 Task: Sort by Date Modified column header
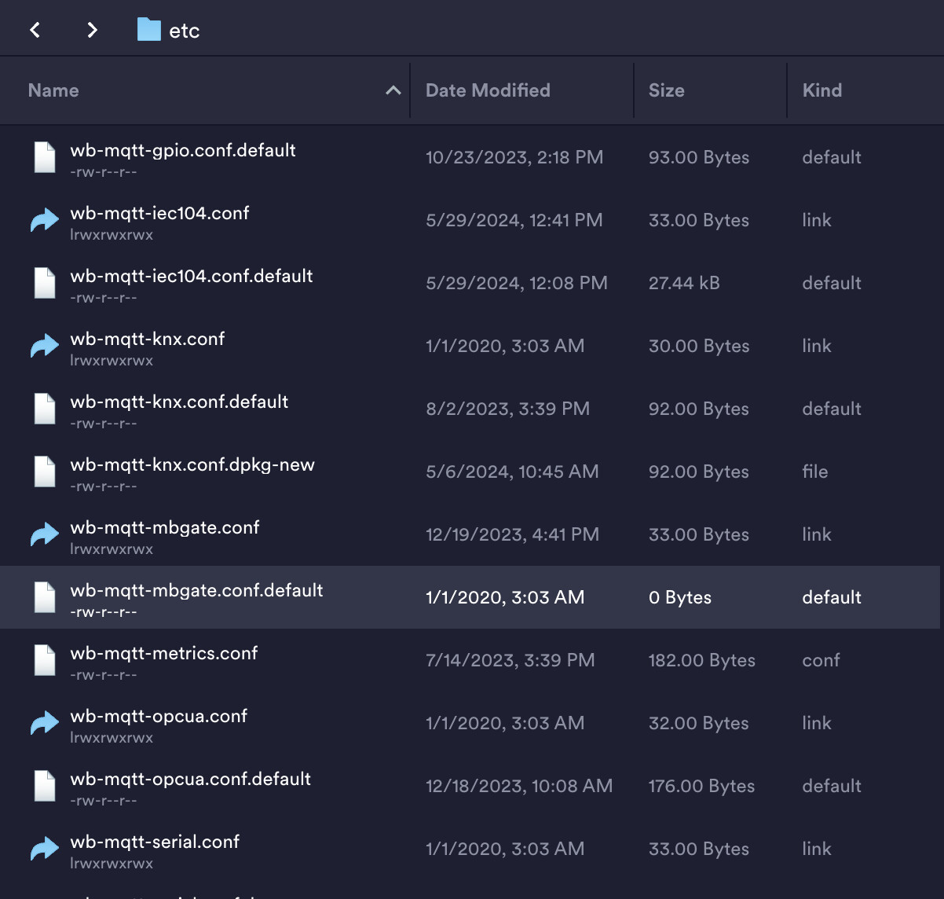tap(488, 90)
